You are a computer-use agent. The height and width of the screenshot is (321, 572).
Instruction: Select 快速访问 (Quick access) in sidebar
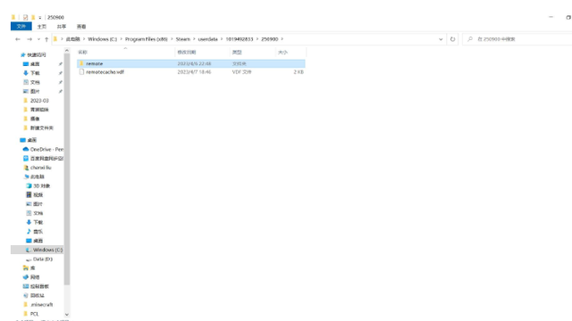[37, 55]
